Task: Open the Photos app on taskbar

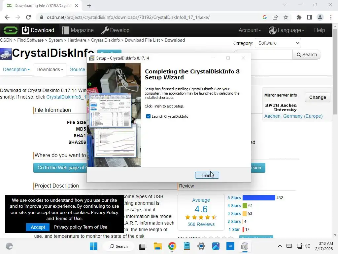Action: pos(216,246)
